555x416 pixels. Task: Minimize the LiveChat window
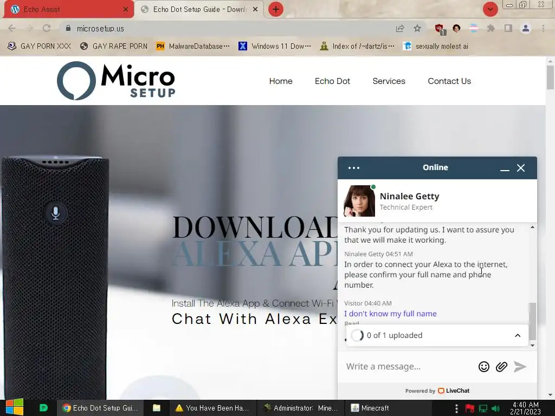click(x=505, y=168)
